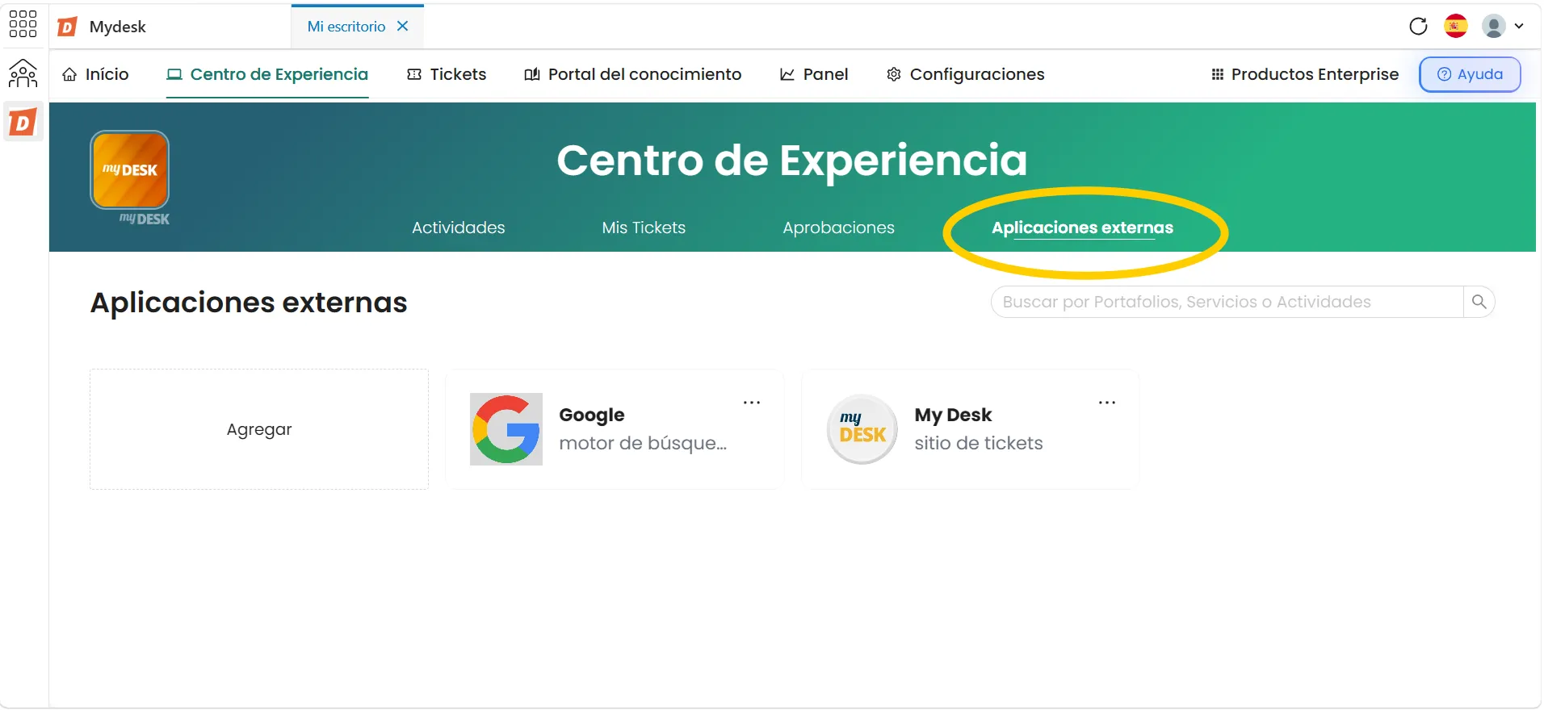The width and height of the screenshot is (1544, 710).
Task: Open Configuraciones settings menu
Action: 965,74
